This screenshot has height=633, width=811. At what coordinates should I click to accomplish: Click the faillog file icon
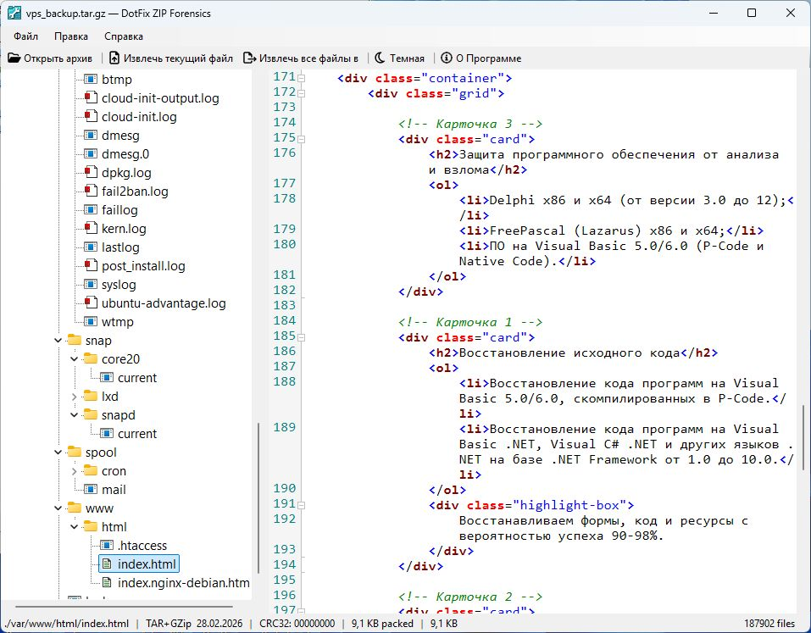(x=91, y=209)
